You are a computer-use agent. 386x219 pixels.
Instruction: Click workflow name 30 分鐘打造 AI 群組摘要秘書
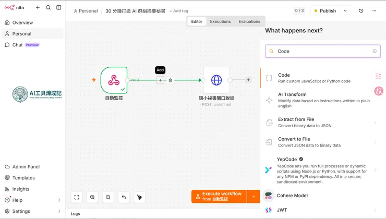pos(135,11)
